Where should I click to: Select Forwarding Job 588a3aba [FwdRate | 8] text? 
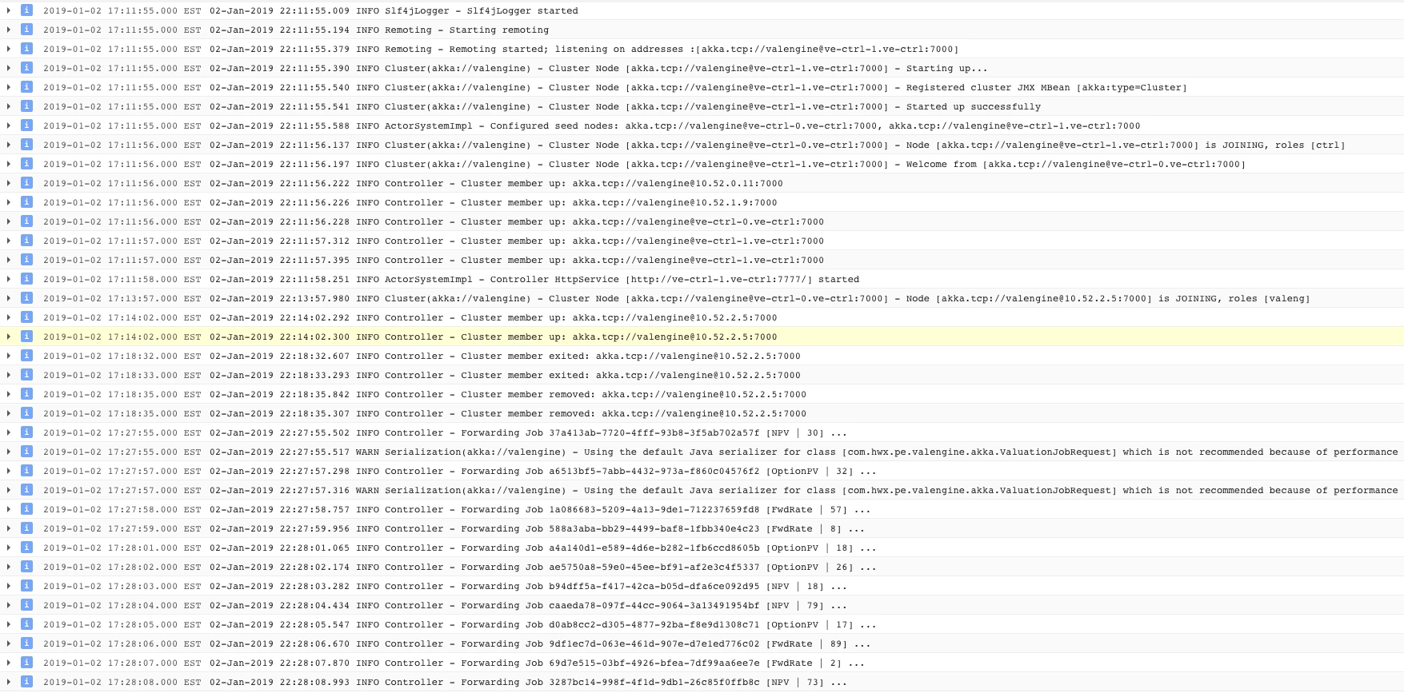coord(537,528)
